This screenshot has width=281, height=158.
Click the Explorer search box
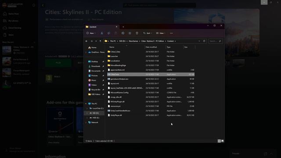coord(216,41)
